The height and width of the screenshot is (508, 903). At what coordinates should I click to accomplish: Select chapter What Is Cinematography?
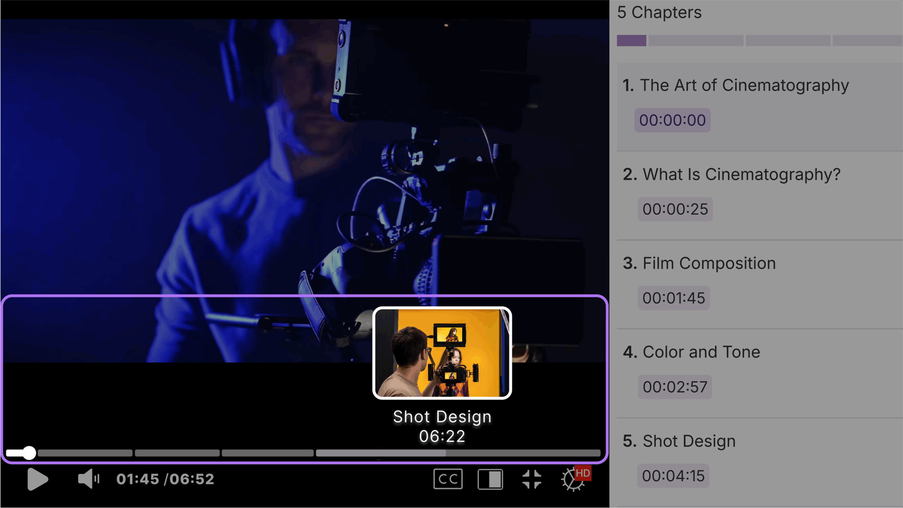pos(741,174)
